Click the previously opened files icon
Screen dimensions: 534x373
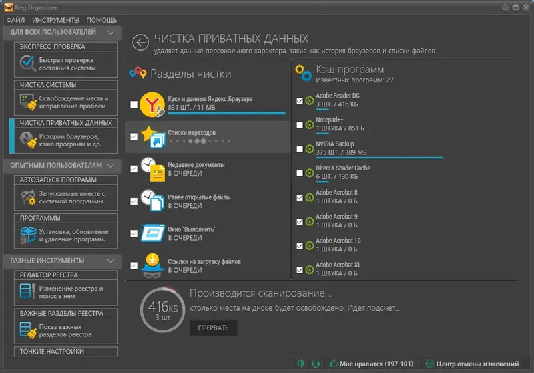(x=153, y=201)
